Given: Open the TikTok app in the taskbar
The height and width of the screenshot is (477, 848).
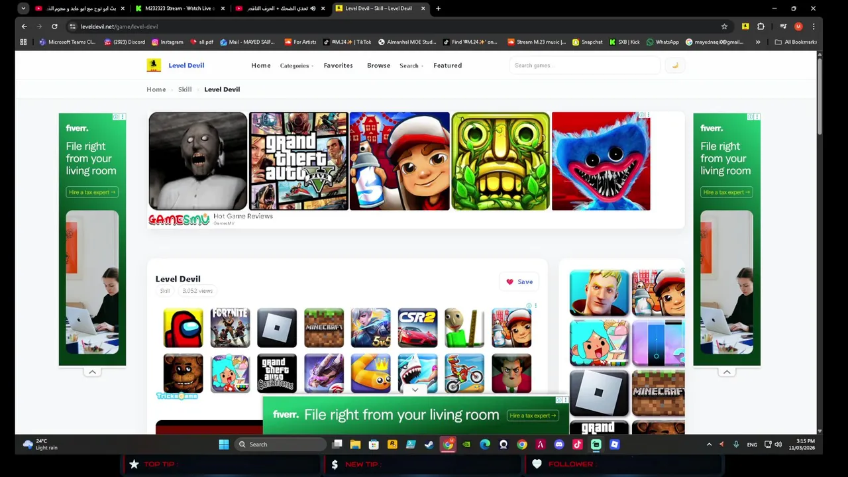Looking at the screenshot, I should click(578, 445).
